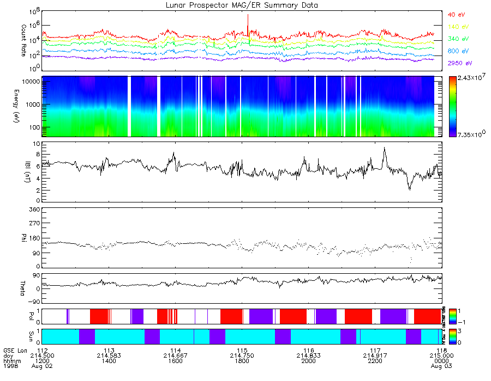Click the '214.667' day-of-year label
The image size is (491, 381).
point(175,356)
